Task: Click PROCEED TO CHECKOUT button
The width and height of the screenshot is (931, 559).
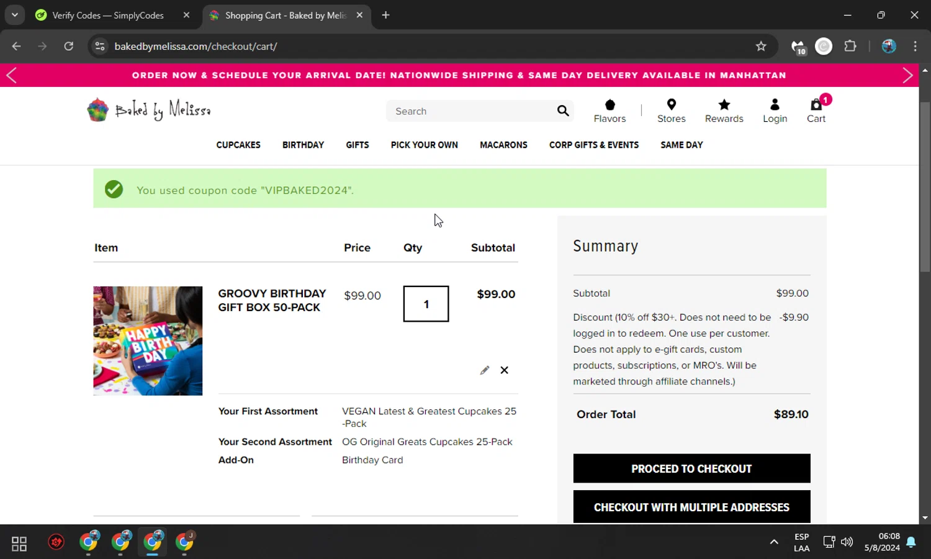Action: coord(691,468)
